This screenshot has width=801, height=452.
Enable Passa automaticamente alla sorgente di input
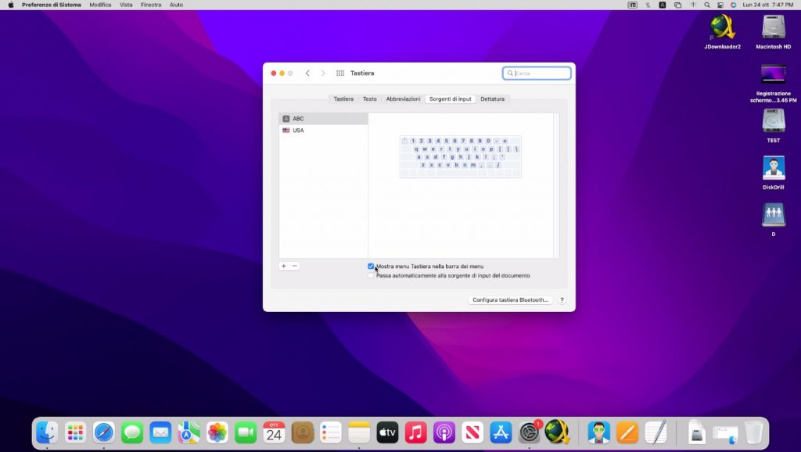[372, 275]
